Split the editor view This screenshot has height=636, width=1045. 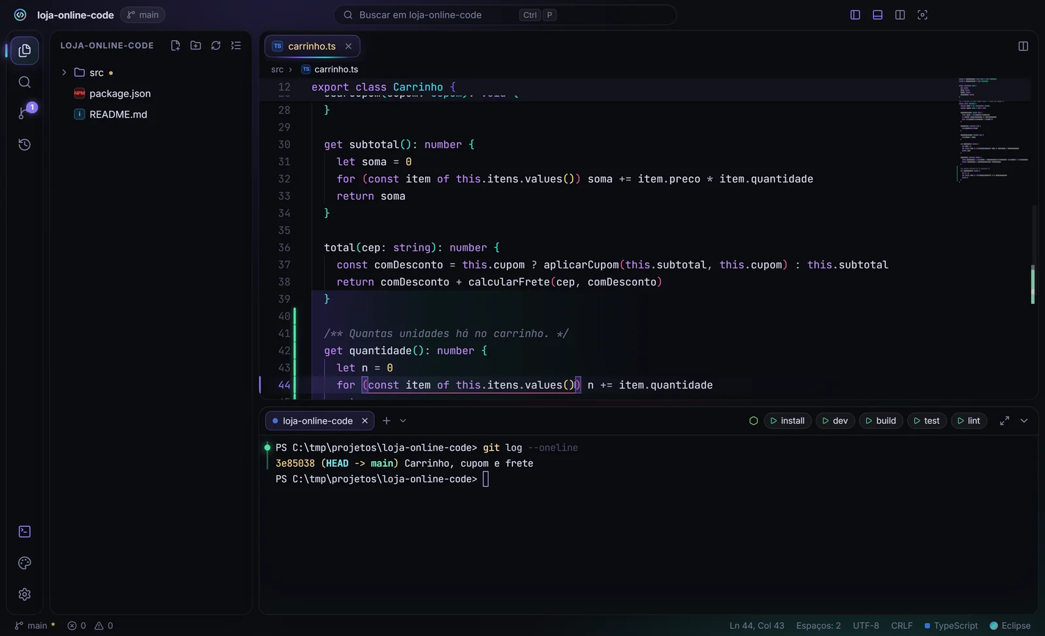[1023, 46]
